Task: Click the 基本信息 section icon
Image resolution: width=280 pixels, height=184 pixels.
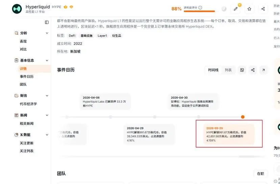Action: pos(17,60)
